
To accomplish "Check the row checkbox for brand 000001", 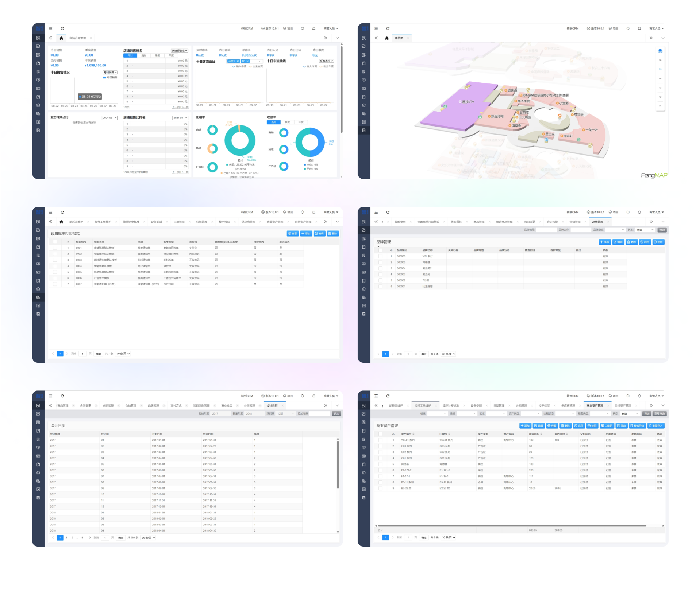I will click(380, 287).
